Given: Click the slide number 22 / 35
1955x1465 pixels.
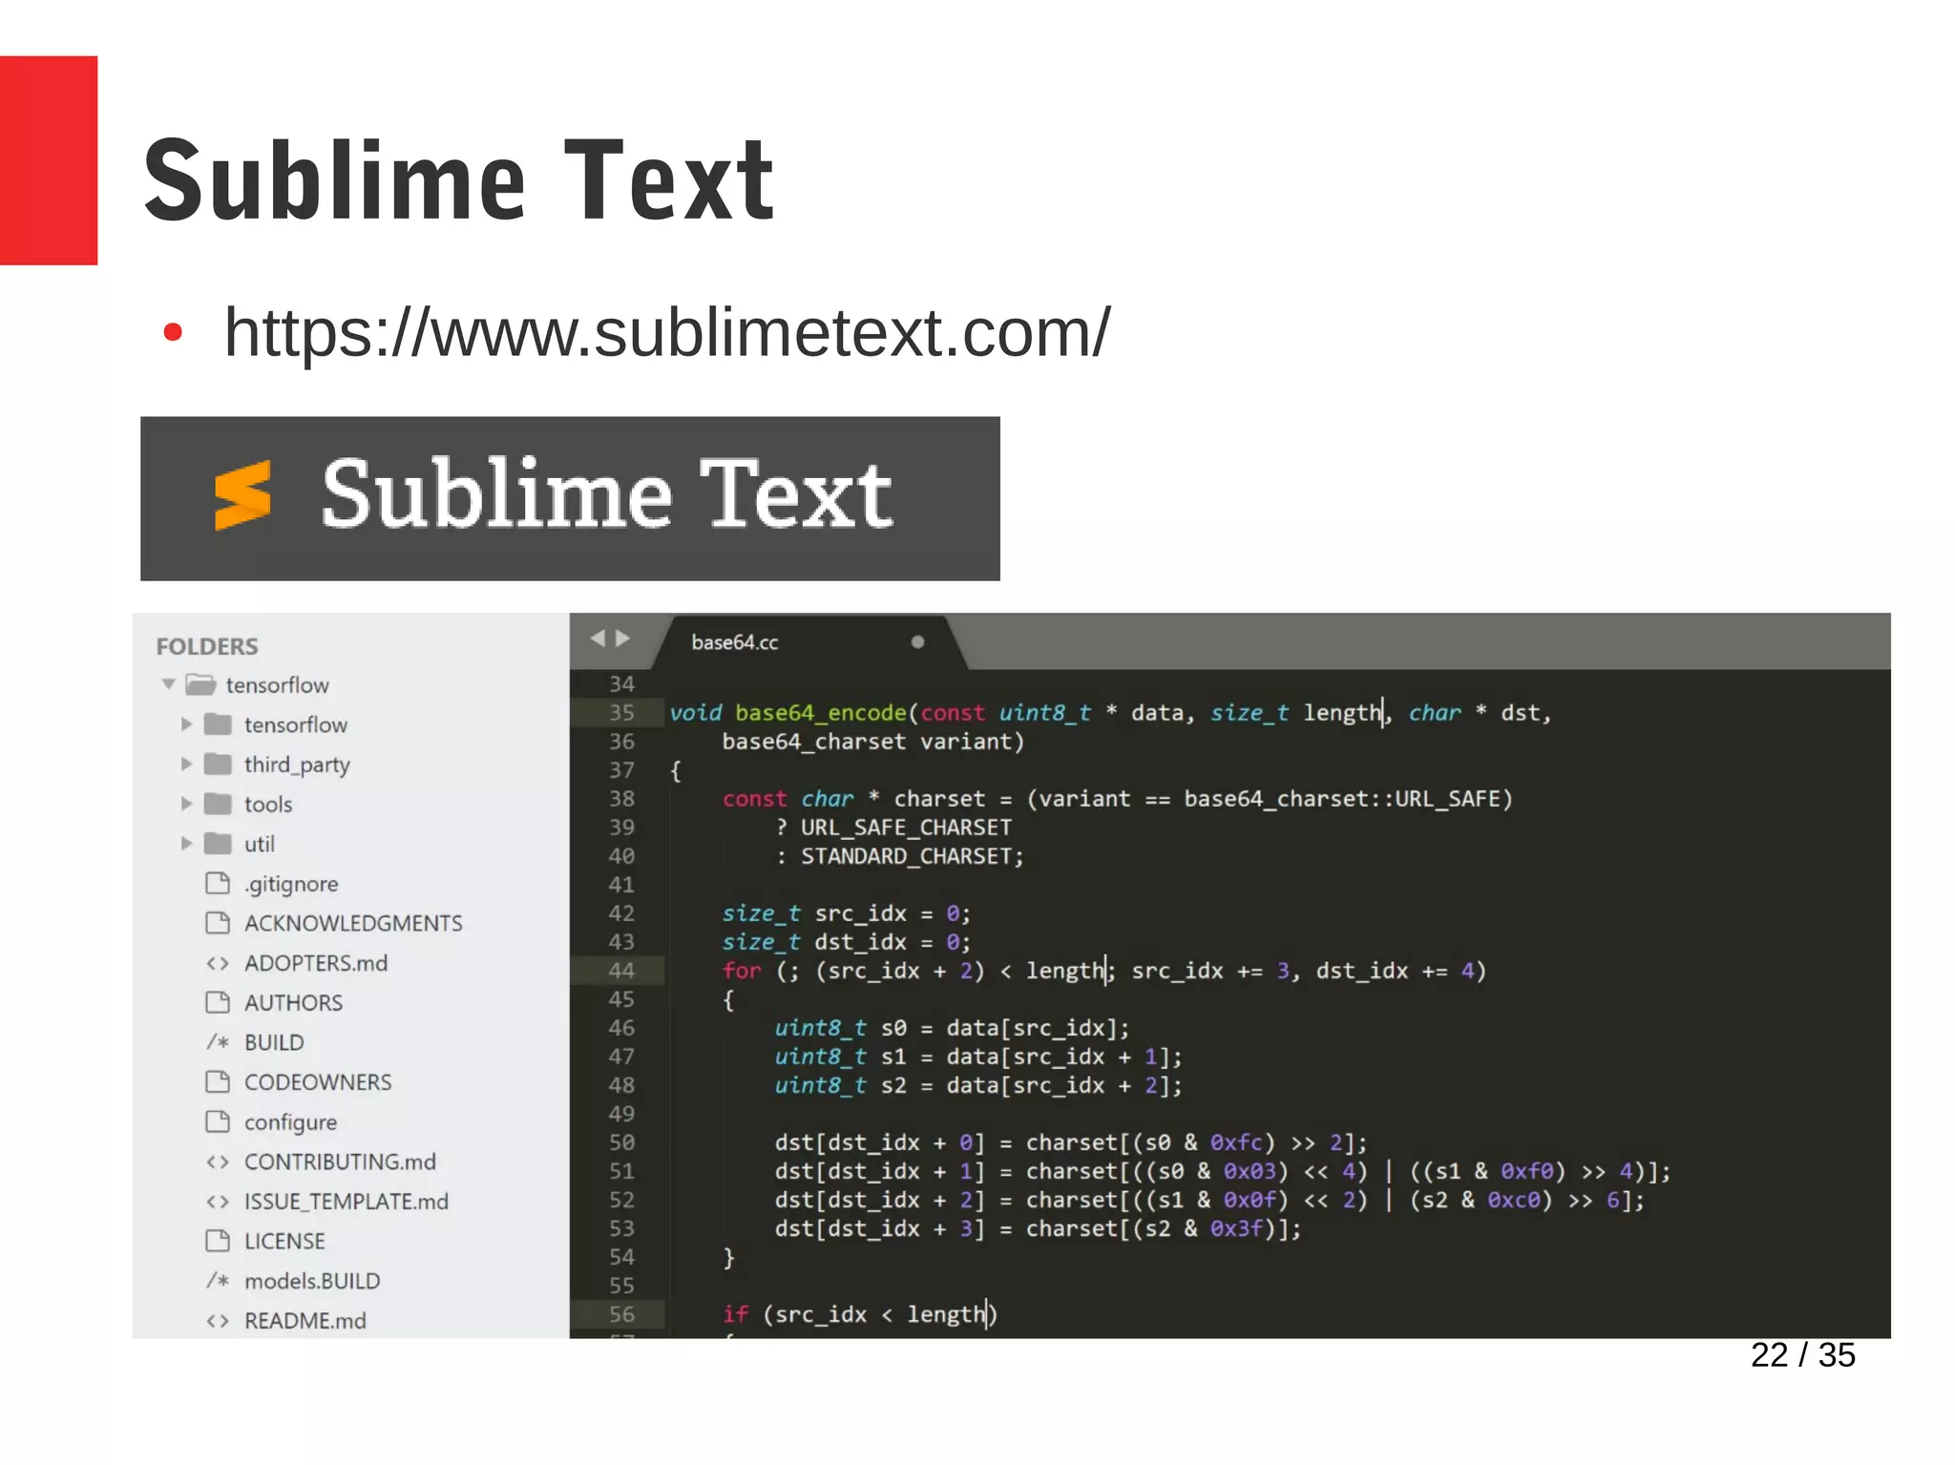Looking at the screenshot, I should [1802, 1354].
